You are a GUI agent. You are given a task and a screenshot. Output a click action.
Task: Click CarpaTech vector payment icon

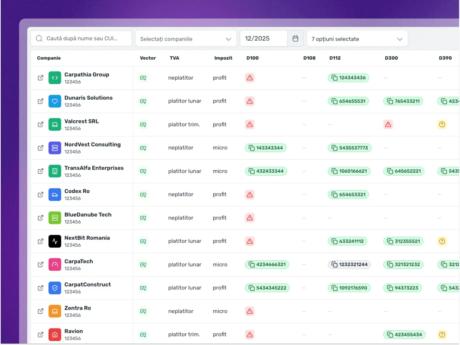(x=144, y=265)
